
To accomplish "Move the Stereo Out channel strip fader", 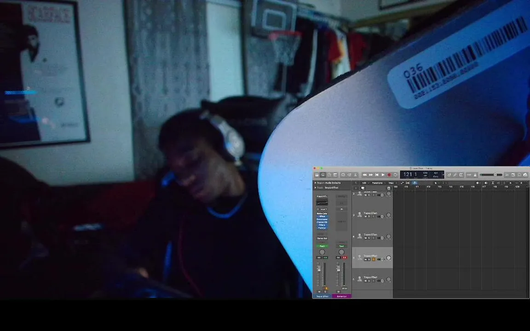I will coord(338,269).
